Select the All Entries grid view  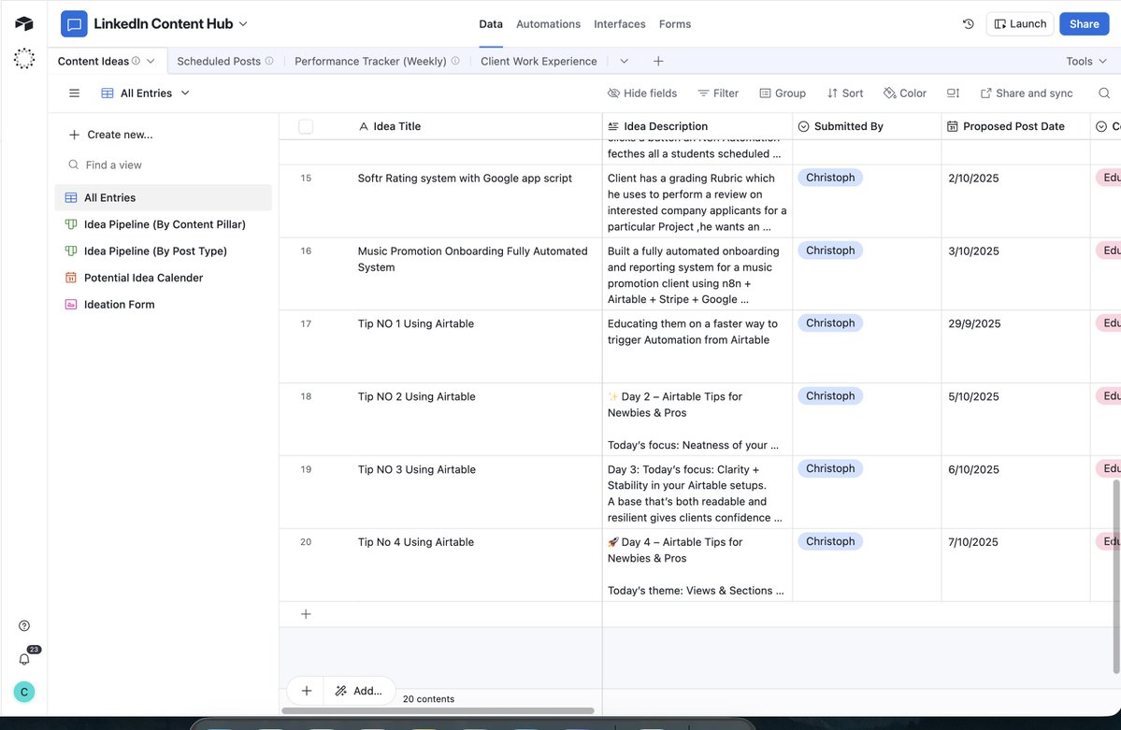coord(163,197)
